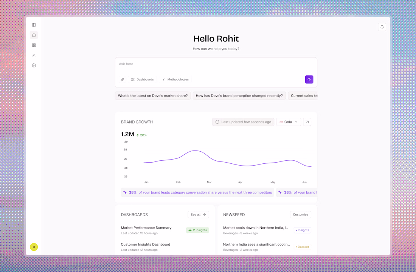This screenshot has width=416, height=272.
Task: Open Market Performance Summary dashboard
Action: point(146,228)
